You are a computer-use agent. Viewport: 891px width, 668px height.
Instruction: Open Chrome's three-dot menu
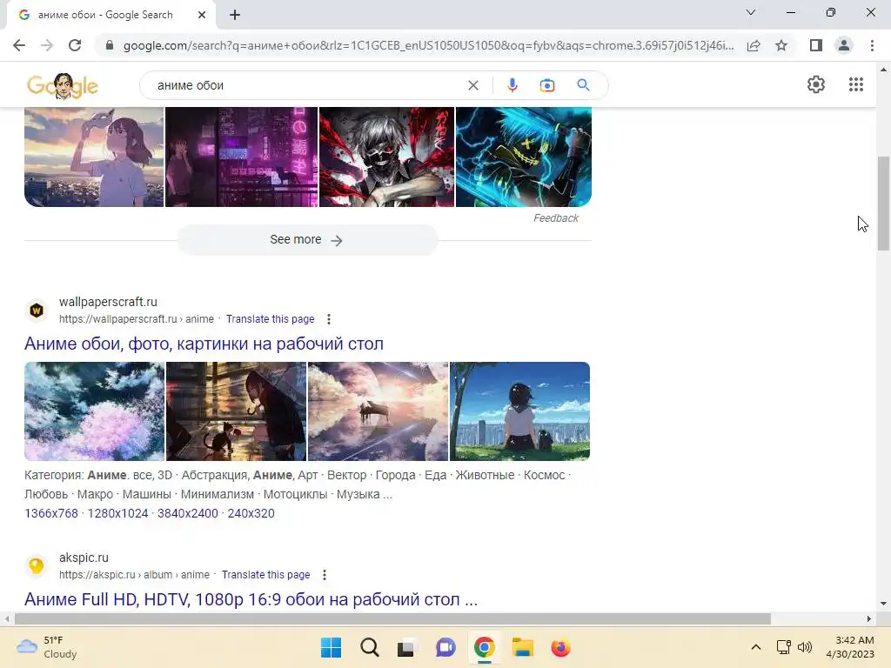[872, 45]
